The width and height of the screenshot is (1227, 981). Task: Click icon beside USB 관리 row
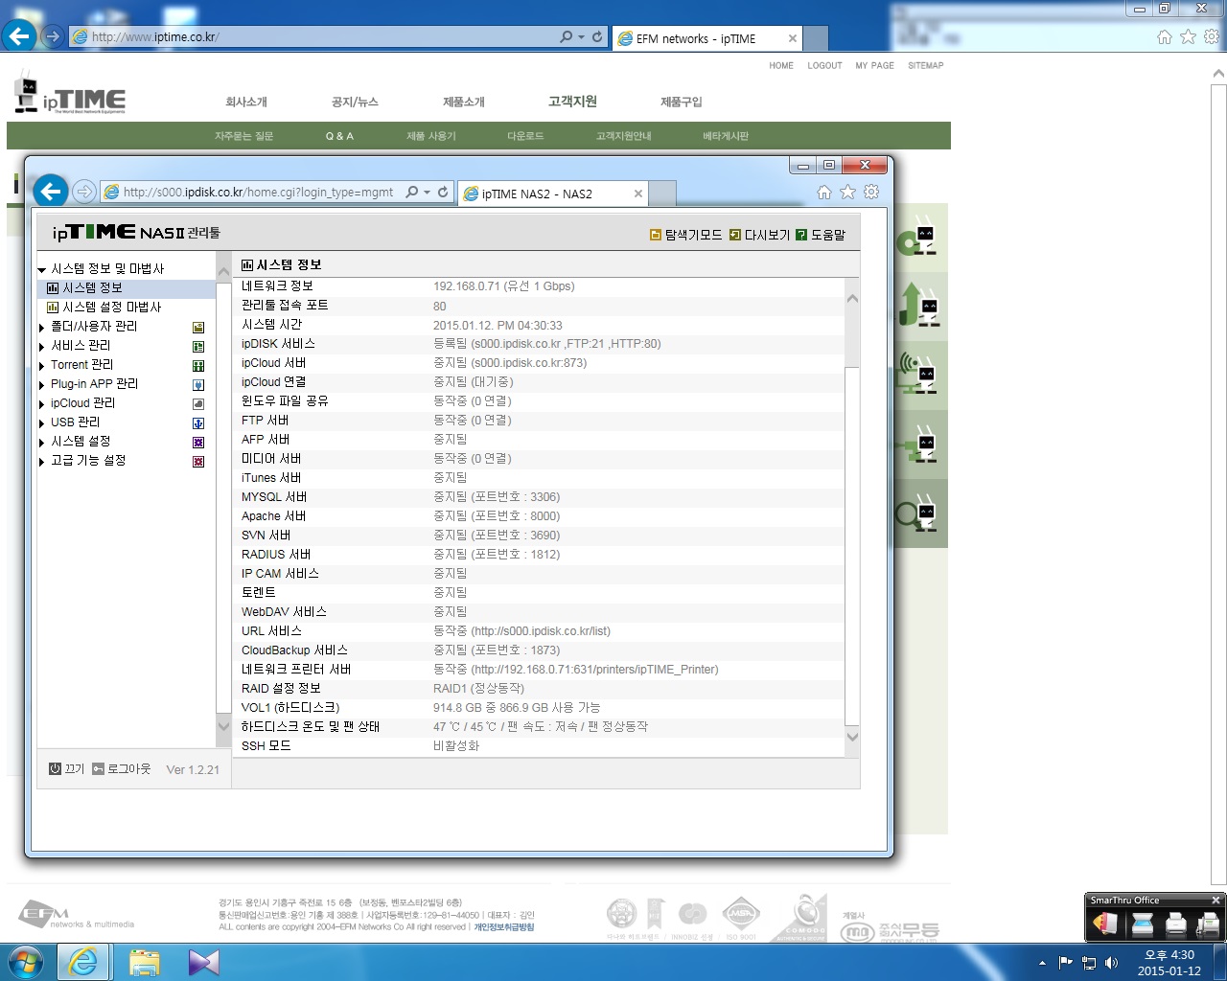coord(198,423)
